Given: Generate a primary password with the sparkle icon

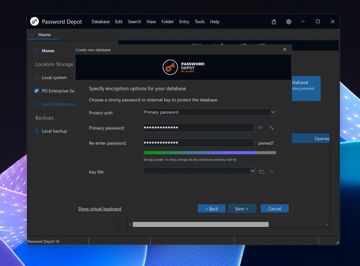Looking at the screenshot, I should click(271, 128).
